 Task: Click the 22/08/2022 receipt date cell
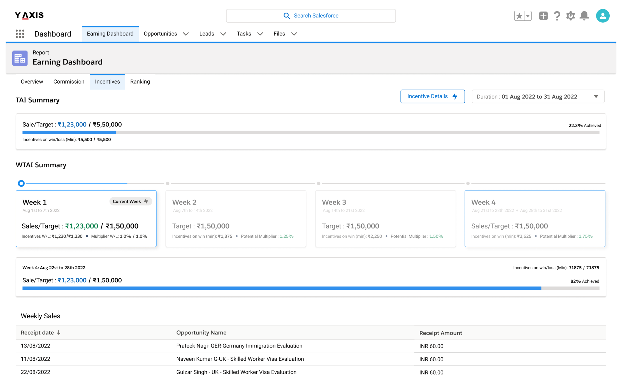(35, 372)
